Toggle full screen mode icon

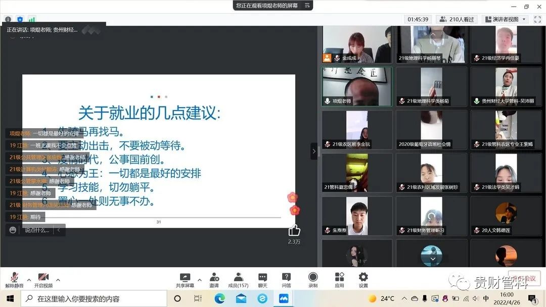click(x=537, y=19)
